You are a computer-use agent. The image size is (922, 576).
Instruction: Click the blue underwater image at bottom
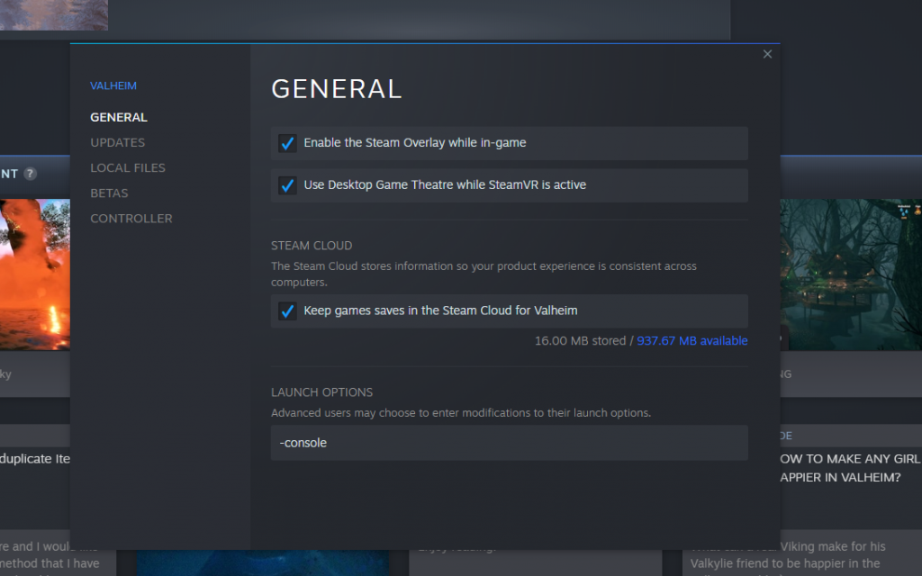263,563
